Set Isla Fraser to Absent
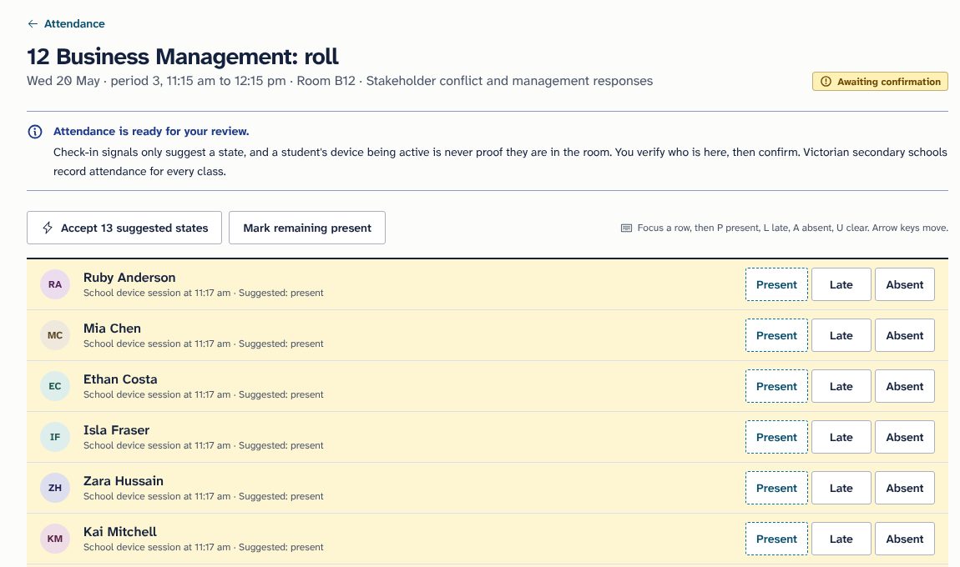Image resolution: width=960 pixels, height=567 pixels. (904, 437)
